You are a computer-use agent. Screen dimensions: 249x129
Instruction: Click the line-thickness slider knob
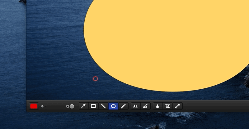68,106
